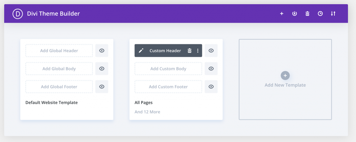Click the plus circle for new template

285,76
